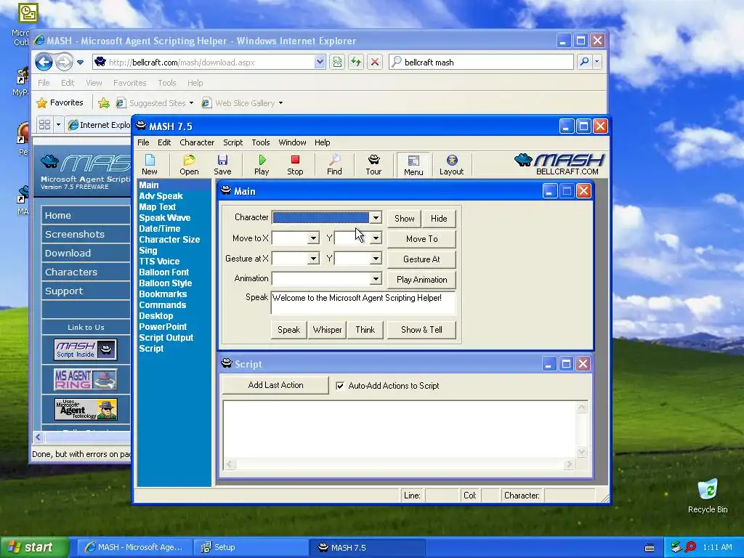Open the File menu in MASH

143,142
